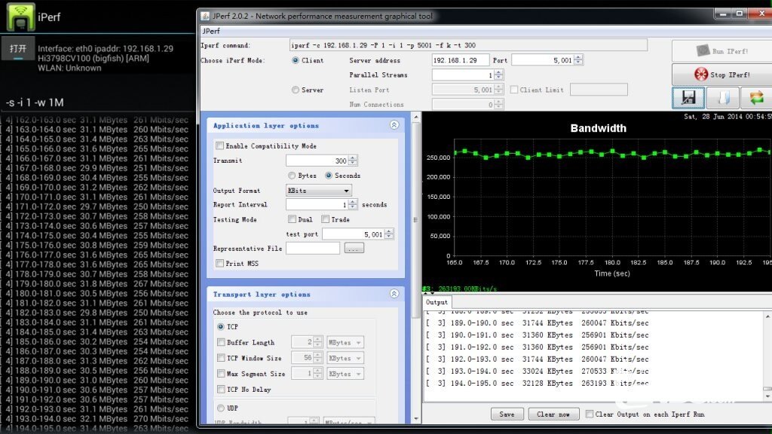Click the Server address input field
The image size is (772, 434).
[x=460, y=60]
